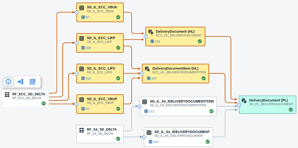Click green status check on DeliveryDocumentItem (HL)
298x148 pixels.
coord(203,78)
